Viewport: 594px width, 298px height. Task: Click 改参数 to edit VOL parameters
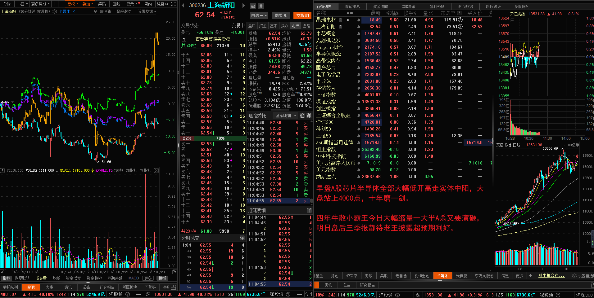click(117, 170)
